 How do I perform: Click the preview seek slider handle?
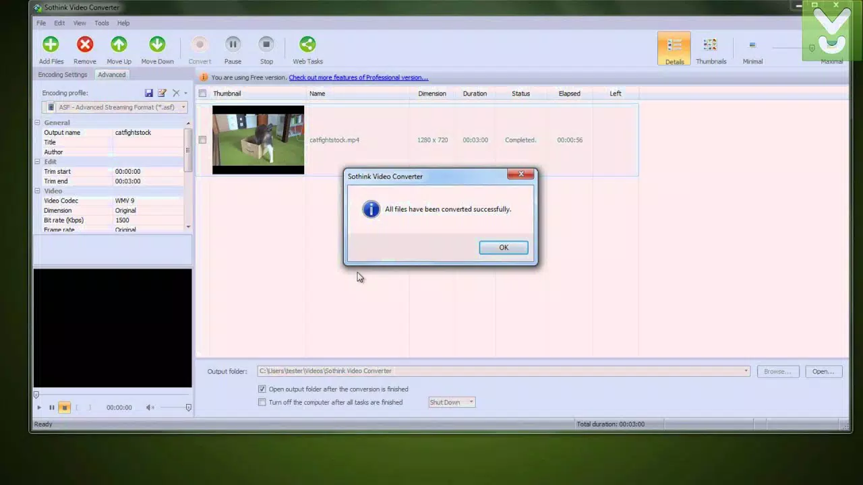pyautogui.click(x=36, y=395)
